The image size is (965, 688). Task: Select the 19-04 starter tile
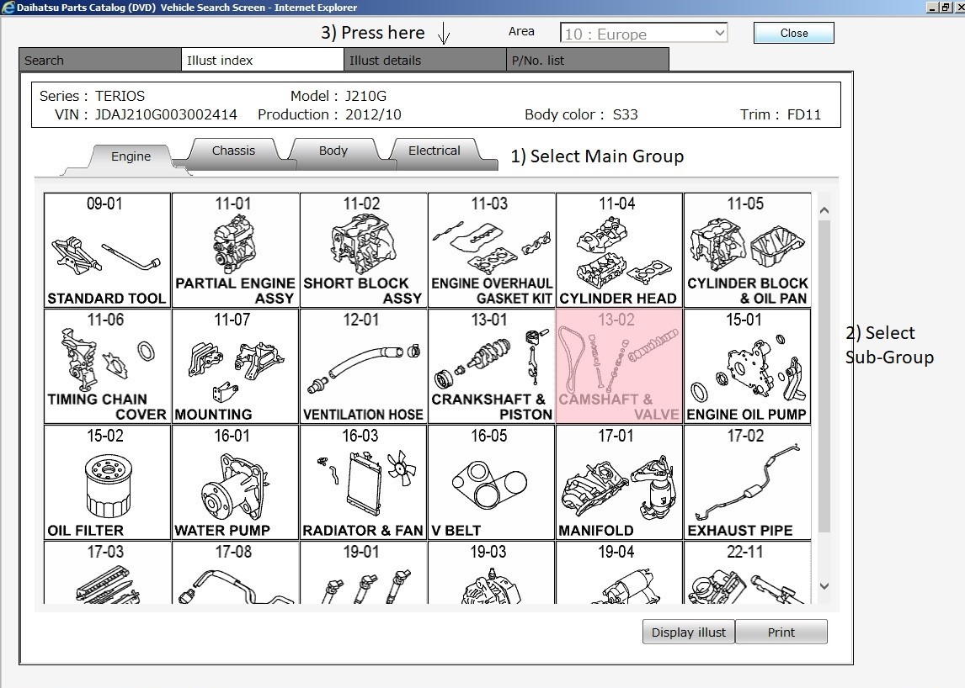pyautogui.click(x=619, y=573)
